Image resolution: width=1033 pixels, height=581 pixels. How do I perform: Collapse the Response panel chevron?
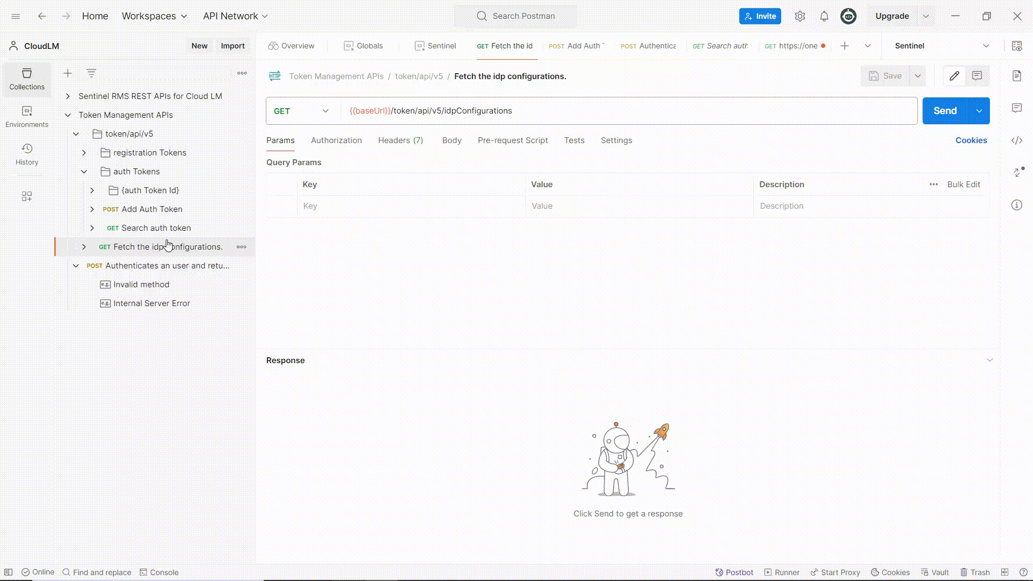tap(990, 360)
